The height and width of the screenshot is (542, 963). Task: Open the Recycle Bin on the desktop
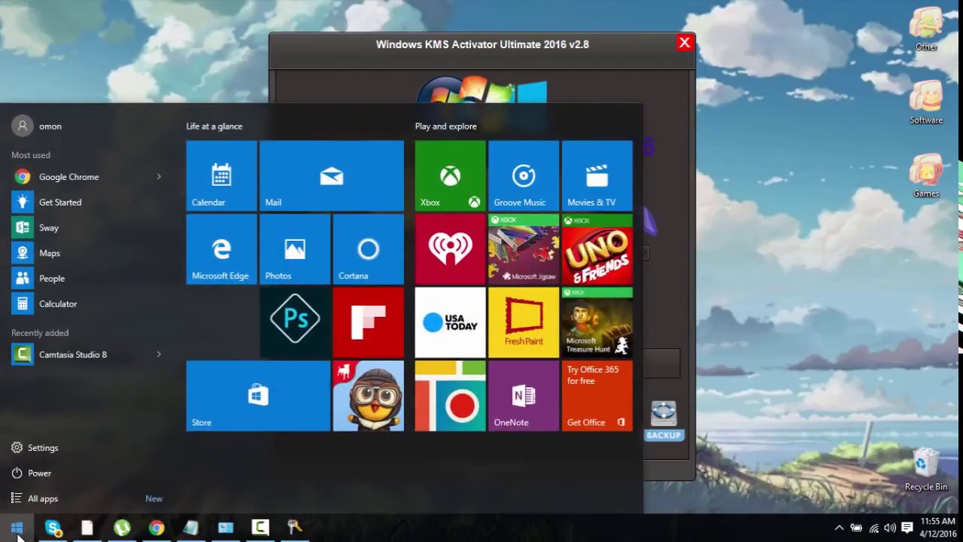coord(926,470)
